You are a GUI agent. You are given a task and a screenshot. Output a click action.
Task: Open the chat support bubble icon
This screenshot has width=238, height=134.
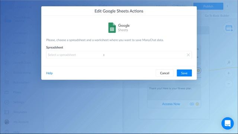coord(228,123)
